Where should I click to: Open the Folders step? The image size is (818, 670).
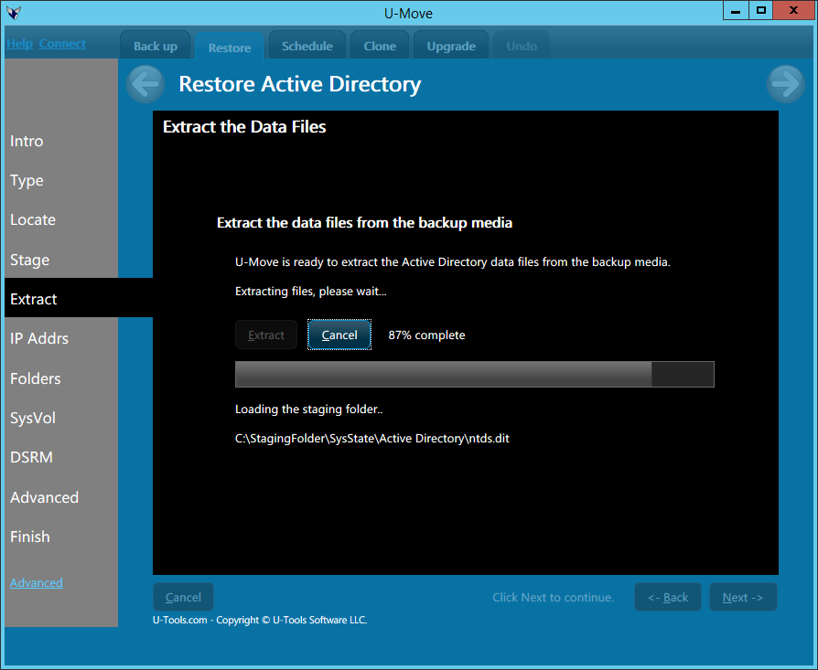coord(36,378)
